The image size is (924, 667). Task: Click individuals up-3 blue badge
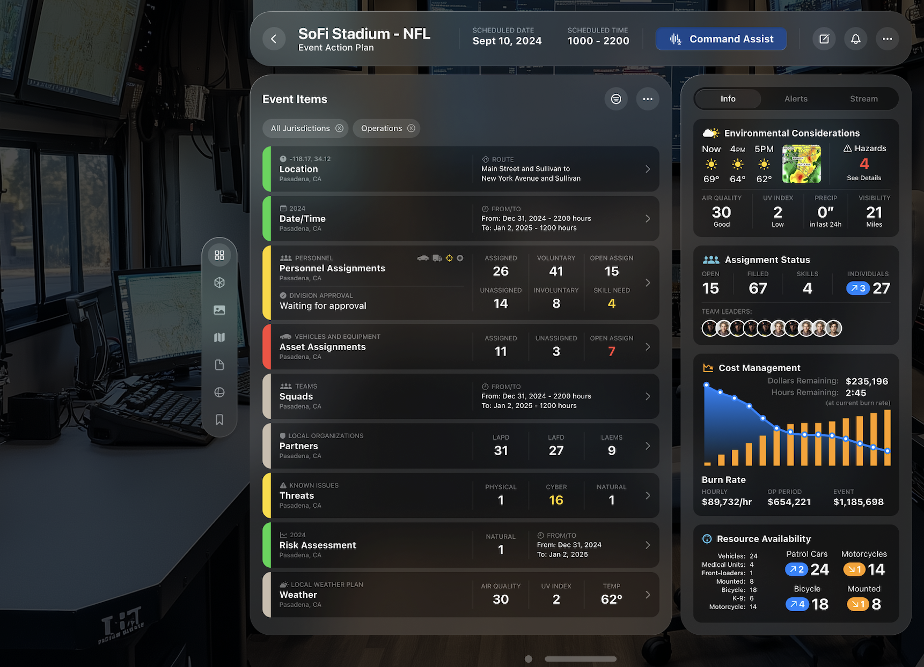pyautogui.click(x=857, y=288)
